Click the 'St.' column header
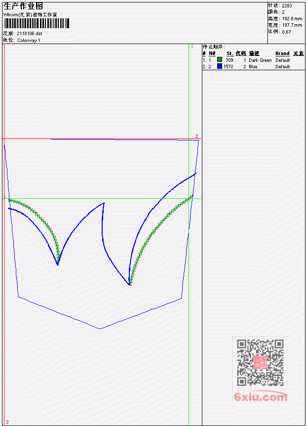 point(230,53)
